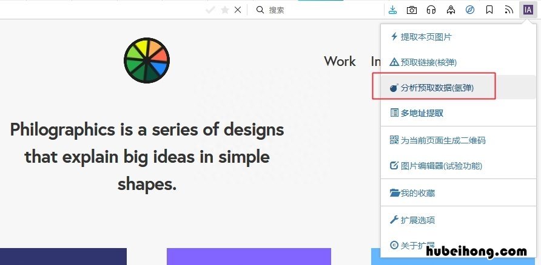The image size is (541, 265).
Task: Click the bookmark icon
Action: pos(489,10)
